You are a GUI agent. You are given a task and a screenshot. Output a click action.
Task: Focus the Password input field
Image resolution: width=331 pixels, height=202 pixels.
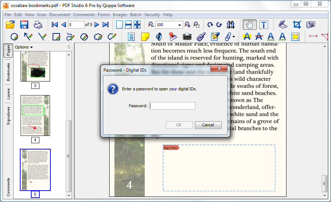pyautogui.click(x=172, y=106)
